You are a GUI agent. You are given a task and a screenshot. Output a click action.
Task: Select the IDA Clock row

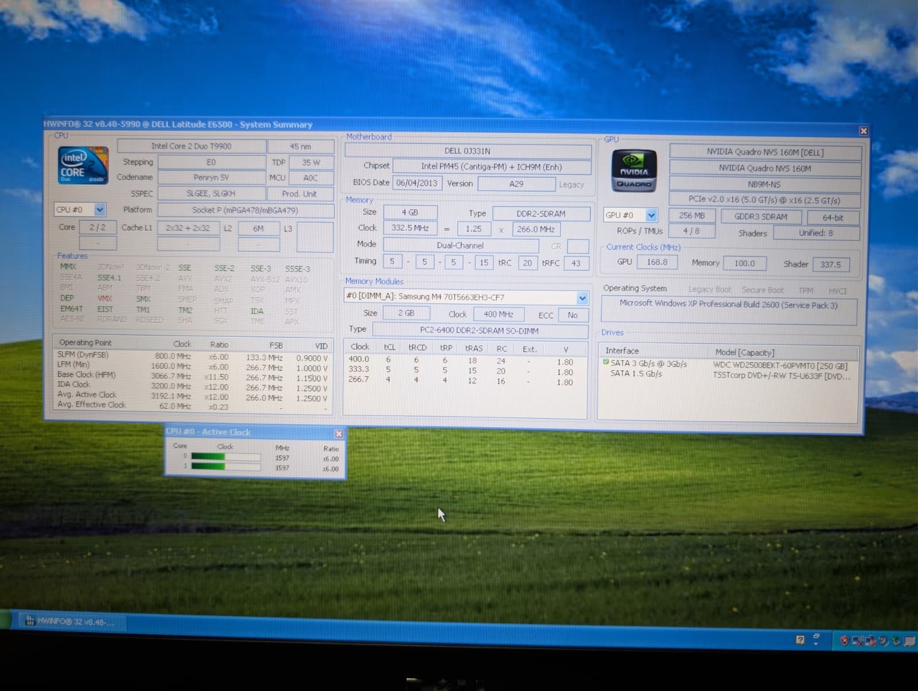coord(193,386)
